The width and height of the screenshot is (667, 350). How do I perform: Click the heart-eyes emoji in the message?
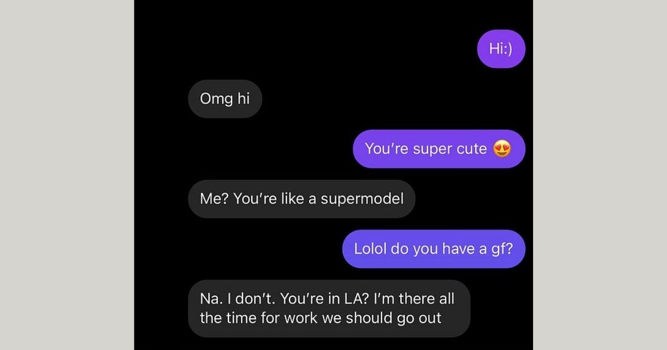[x=502, y=149]
